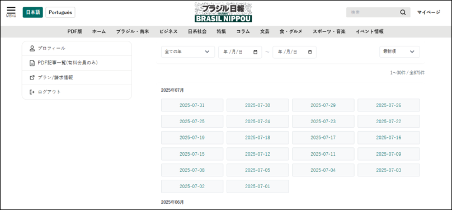Open the 2025-07-18 PDF issue

(258, 138)
